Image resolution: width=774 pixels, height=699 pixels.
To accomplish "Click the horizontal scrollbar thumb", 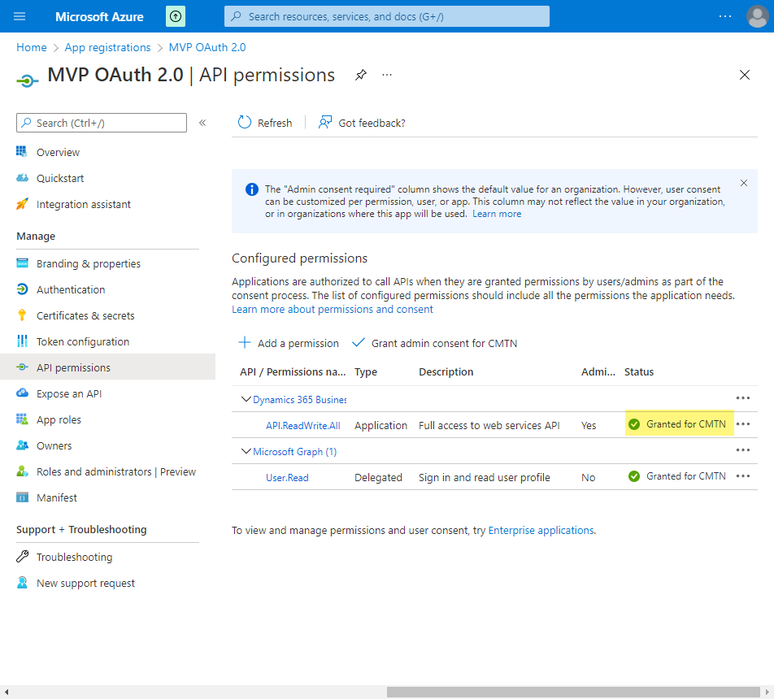I will (573, 692).
